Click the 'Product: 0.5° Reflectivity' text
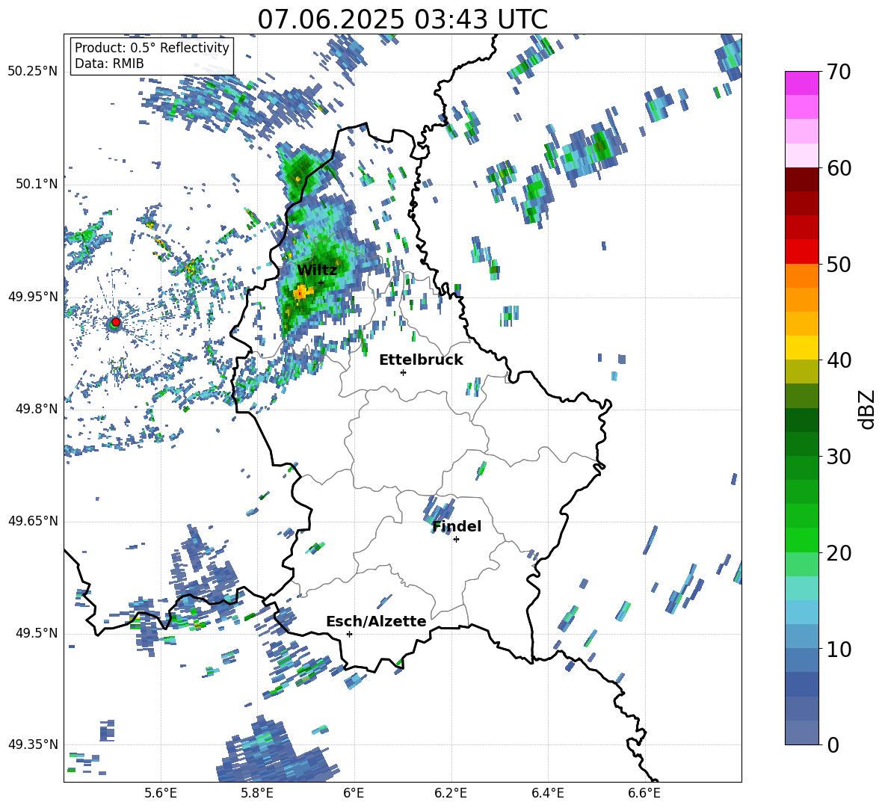Screen dimensions: 885x808 (x=152, y=48)
